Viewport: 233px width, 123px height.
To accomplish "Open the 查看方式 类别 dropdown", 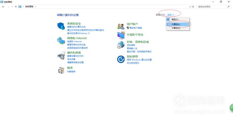I will tap(170, 15).
